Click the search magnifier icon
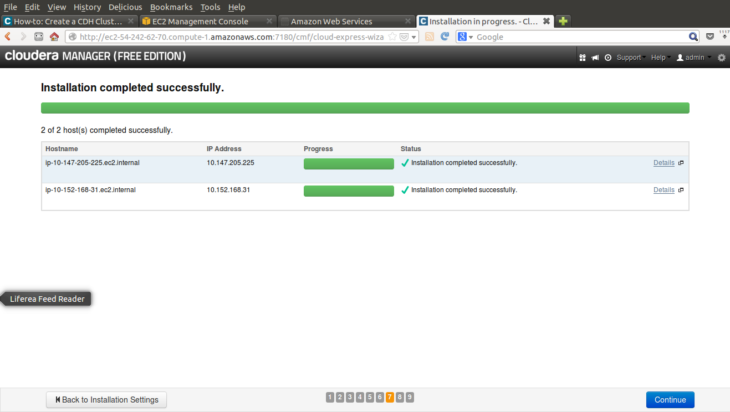 click(x=693, y=37)
